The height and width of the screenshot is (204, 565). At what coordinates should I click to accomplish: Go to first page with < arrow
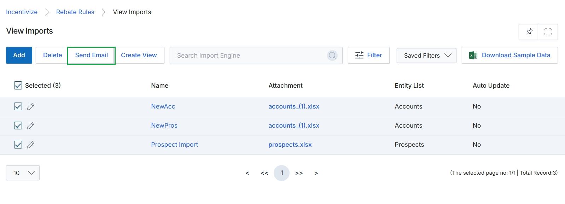247,173
